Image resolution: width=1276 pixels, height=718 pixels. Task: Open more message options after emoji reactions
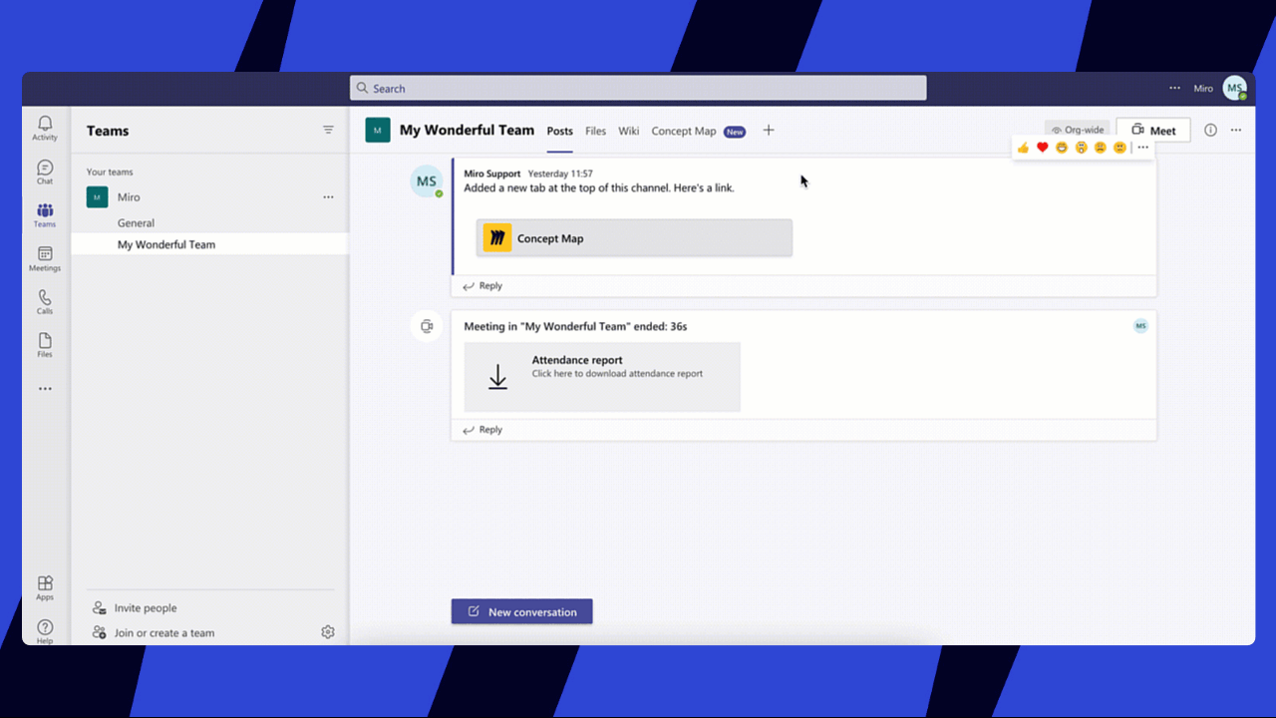tap(1143, 148)
